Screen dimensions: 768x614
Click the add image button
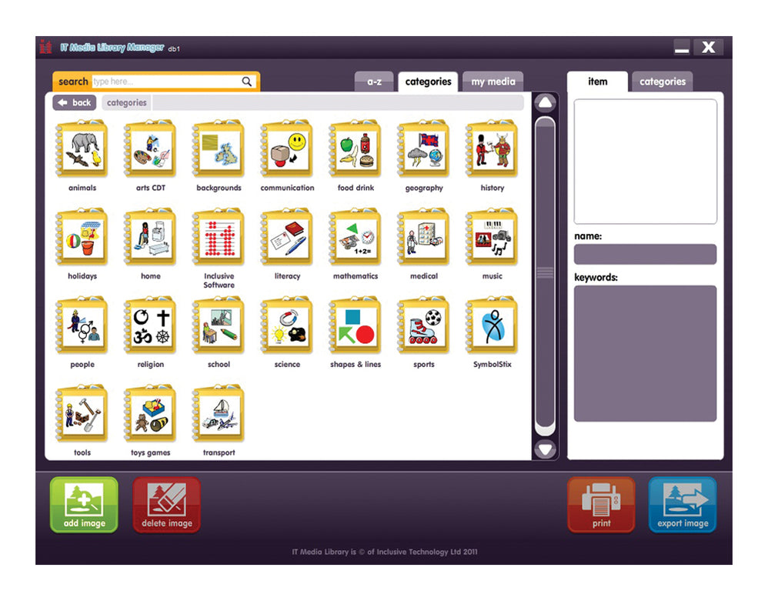[x=83, y=504]
